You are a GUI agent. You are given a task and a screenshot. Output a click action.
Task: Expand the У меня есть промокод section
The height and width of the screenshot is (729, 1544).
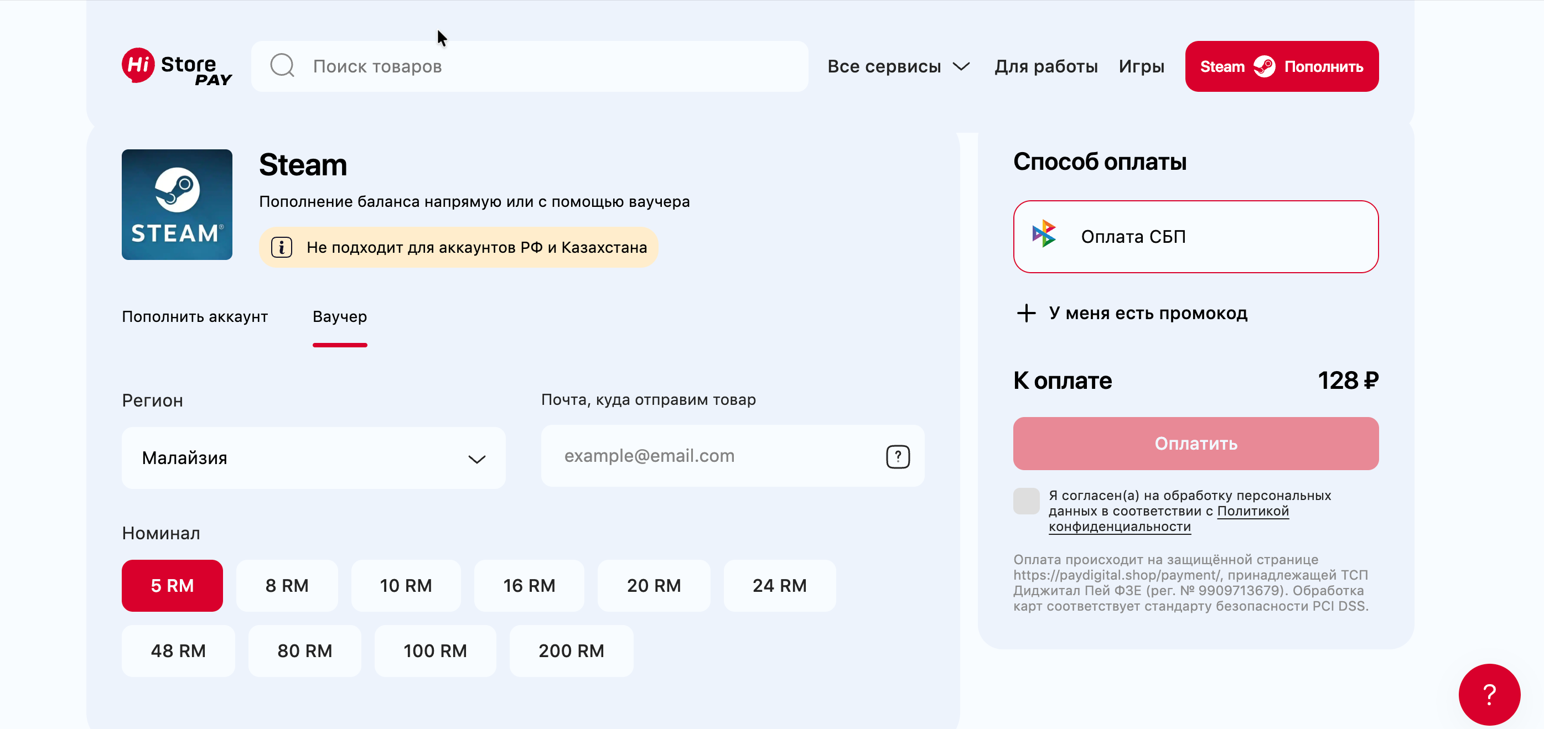click(1132, 313)
